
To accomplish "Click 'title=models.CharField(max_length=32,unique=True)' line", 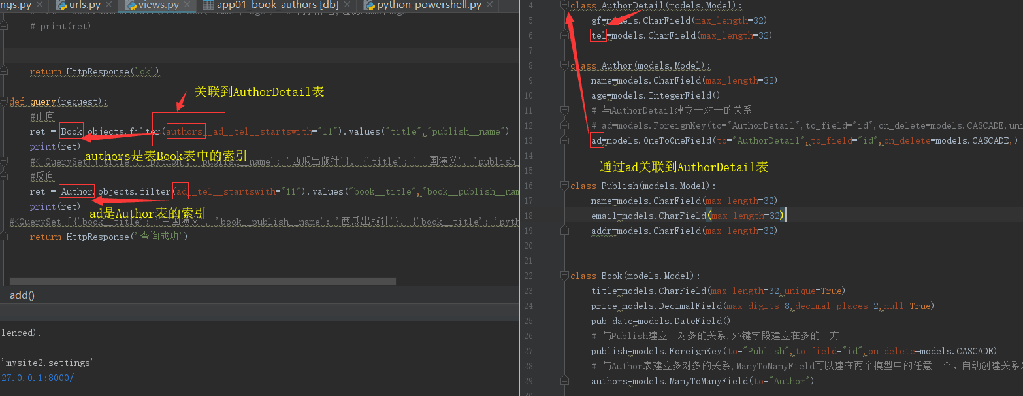I will [x=717, y=291].
